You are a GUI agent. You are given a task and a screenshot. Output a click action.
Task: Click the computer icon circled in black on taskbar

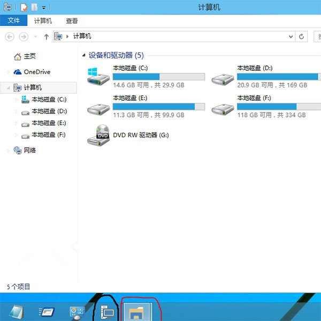(108, 311)
